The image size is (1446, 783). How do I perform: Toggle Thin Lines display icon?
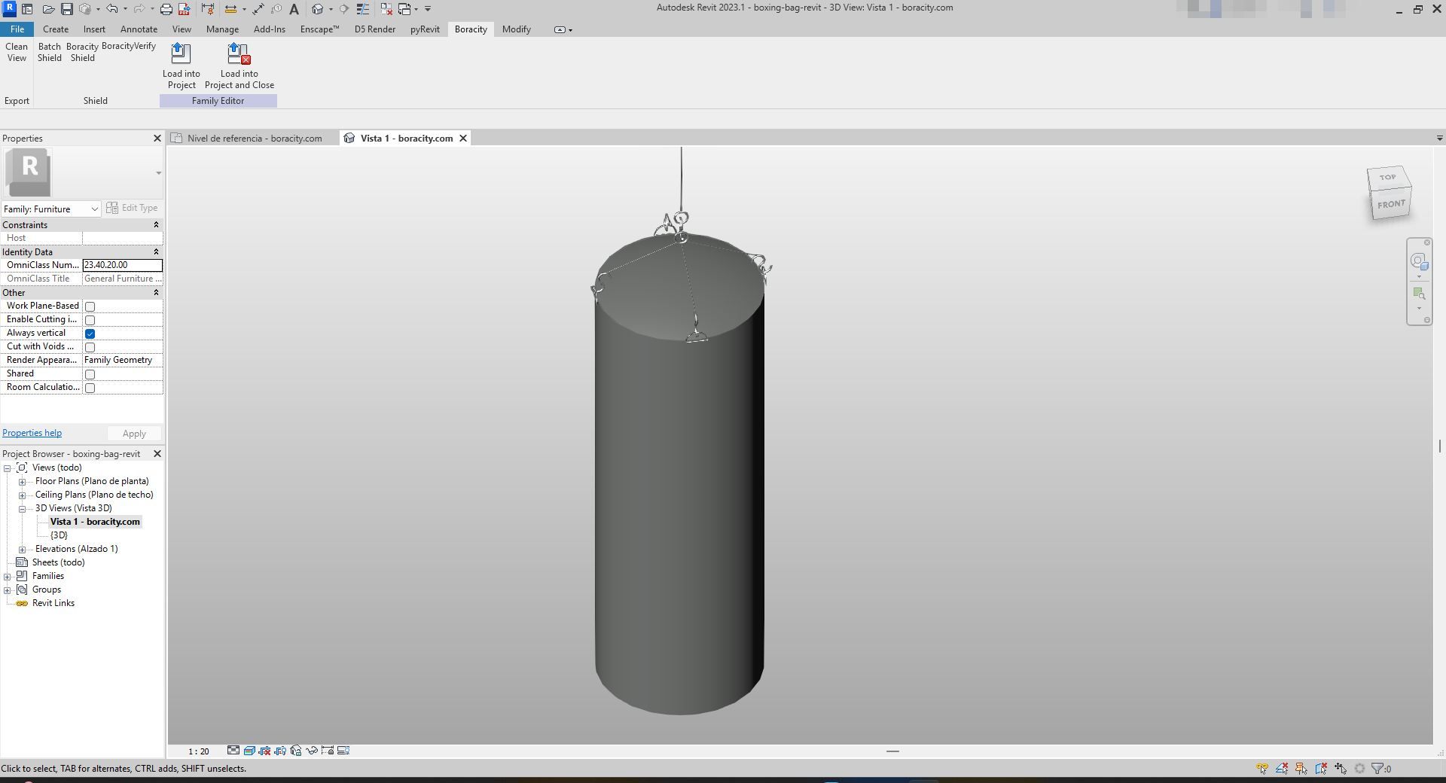[362, 9]
